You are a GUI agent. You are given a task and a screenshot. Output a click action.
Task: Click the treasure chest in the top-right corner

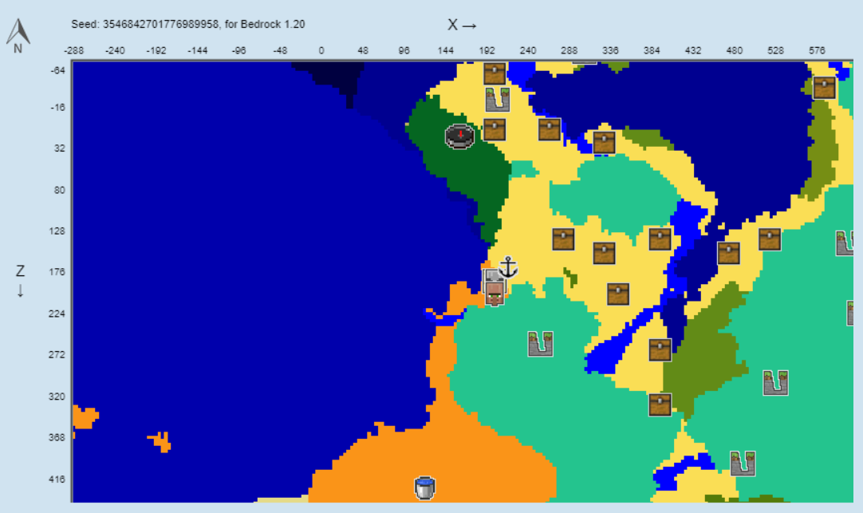824,88
